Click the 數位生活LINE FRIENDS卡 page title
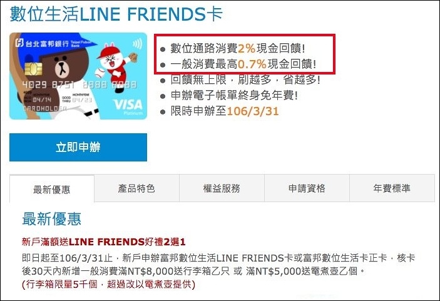Screen dimensions: 440x301 tap(116, 14)
